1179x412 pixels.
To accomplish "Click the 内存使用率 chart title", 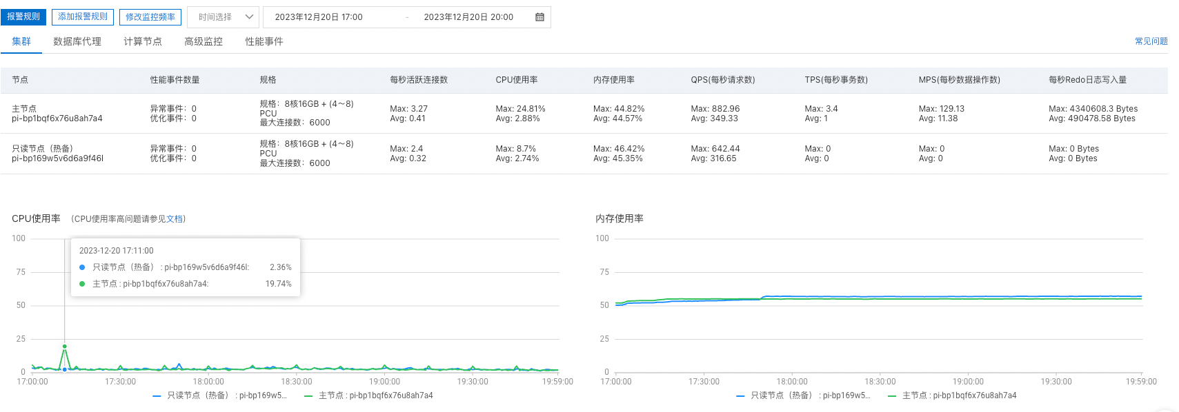I will coord(620,218).
